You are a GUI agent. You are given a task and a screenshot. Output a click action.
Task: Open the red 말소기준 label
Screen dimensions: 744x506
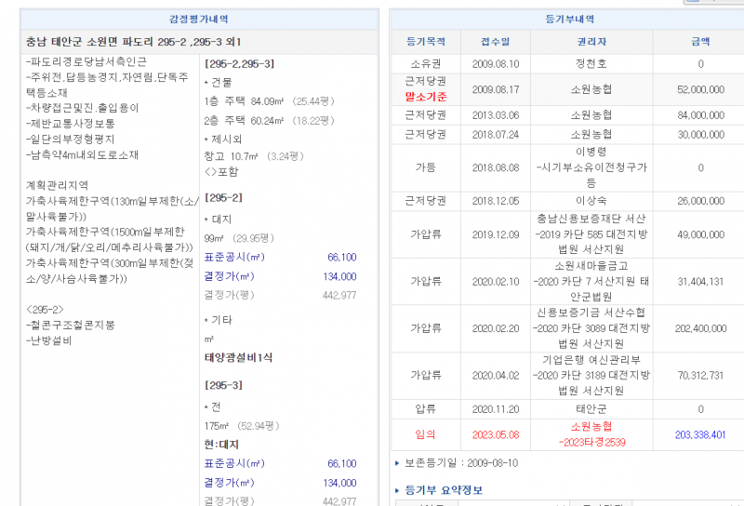tap(427, 95)
